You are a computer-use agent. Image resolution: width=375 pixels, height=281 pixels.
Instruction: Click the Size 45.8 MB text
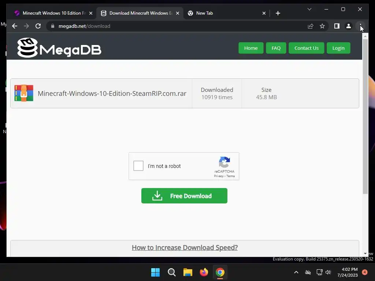coord(267,93)
